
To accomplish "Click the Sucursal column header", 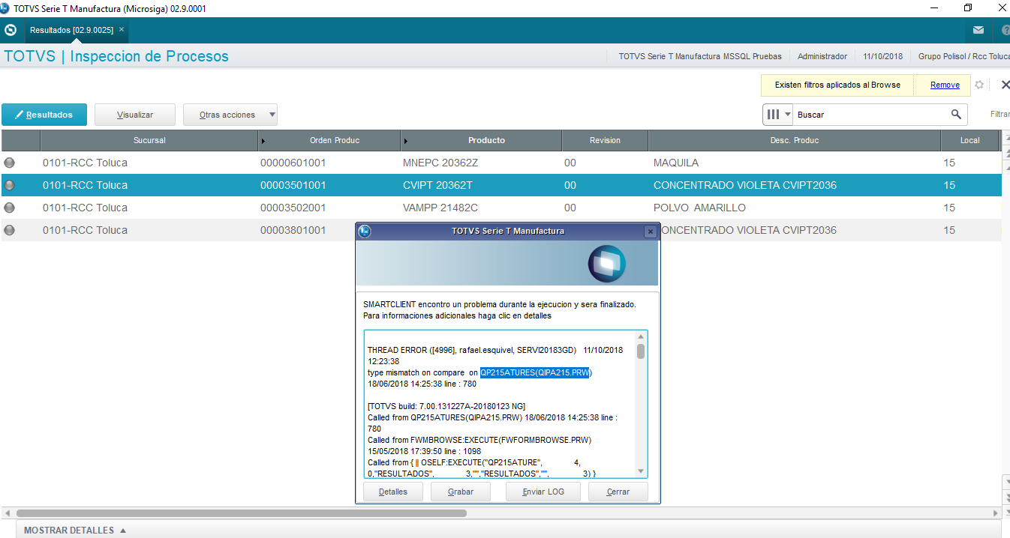I will point(149,140).
